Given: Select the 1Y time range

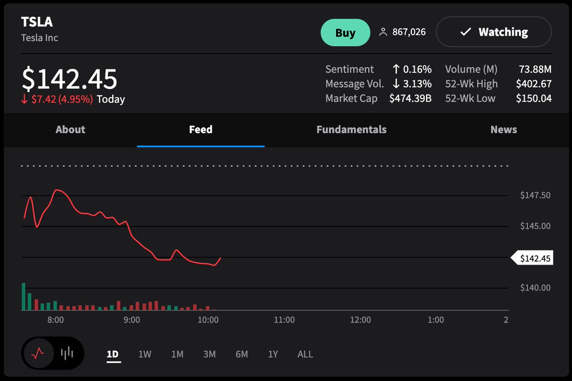Looking at the screenshot, I should (273, 354).
